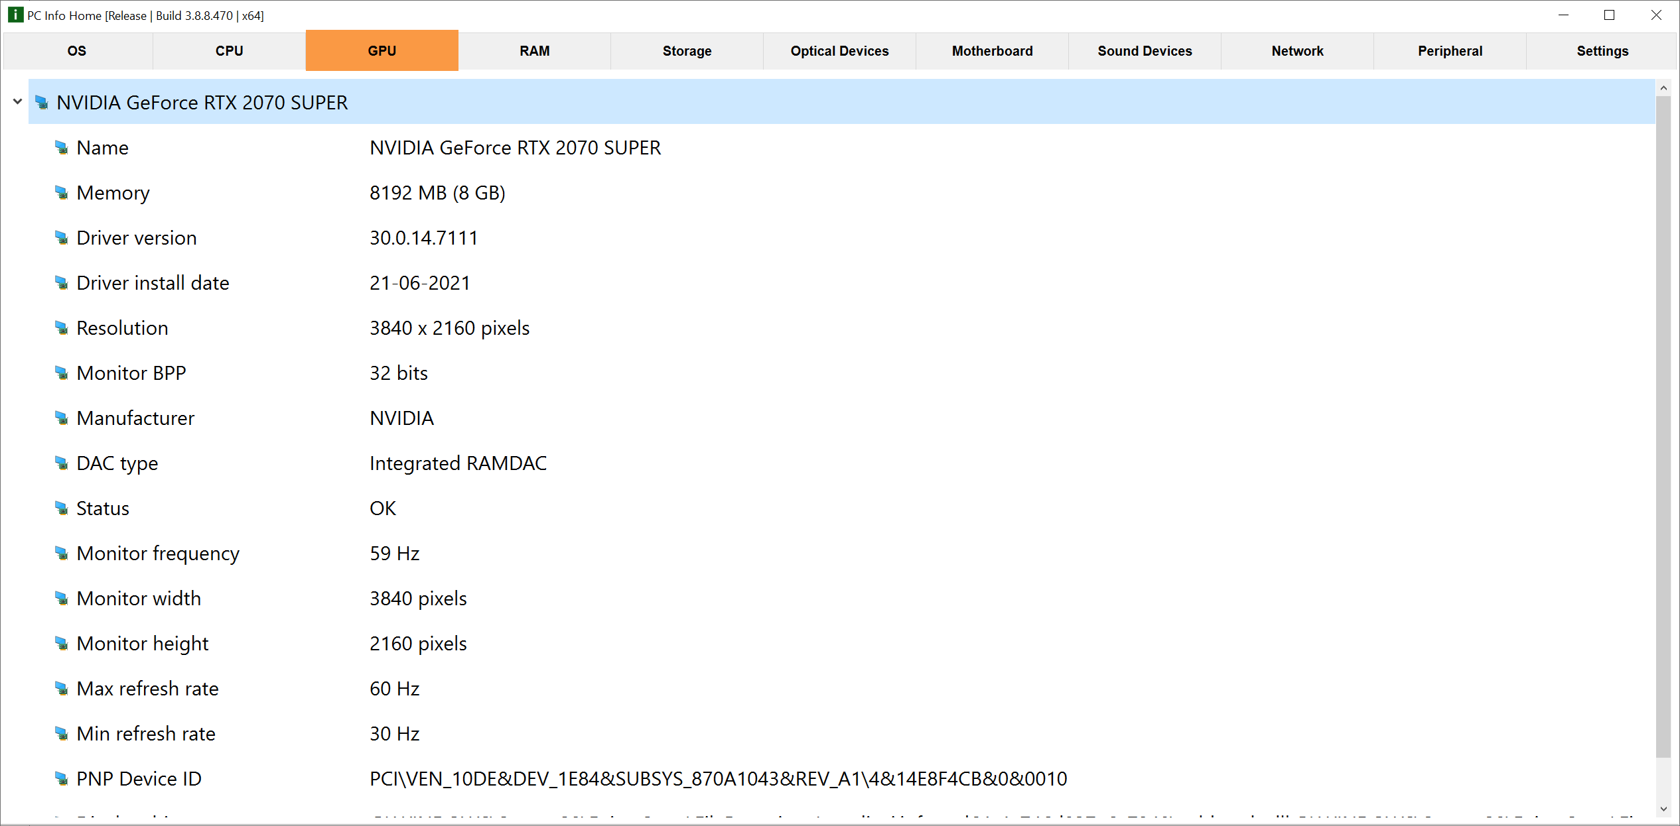Click the icon beside Min refresh rate
This screenshot has width=1680, height=826.
click(62, 734)
